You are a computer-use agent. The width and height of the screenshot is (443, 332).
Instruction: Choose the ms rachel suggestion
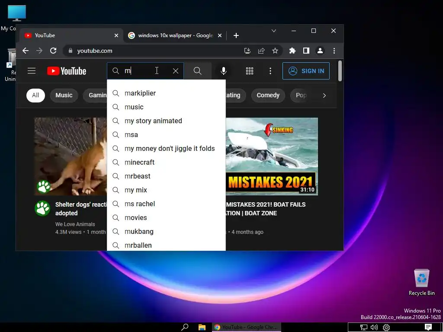click(x=167, y=204)
